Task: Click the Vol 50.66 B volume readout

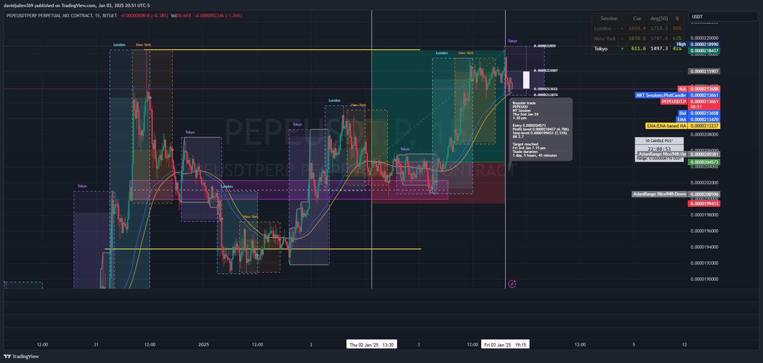Action: point(181,16)
